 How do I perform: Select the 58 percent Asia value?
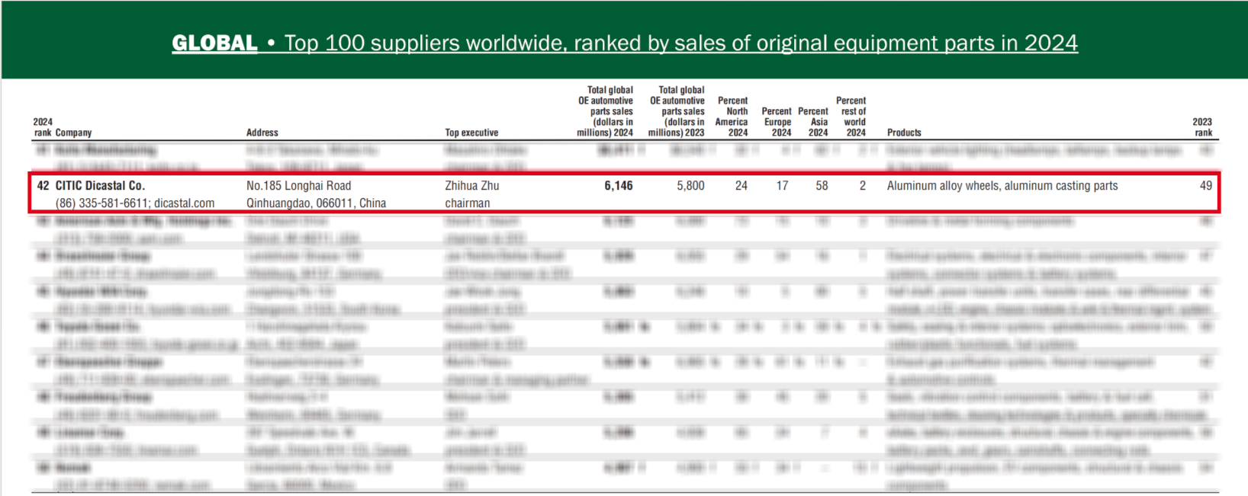[x=821, y=186]
